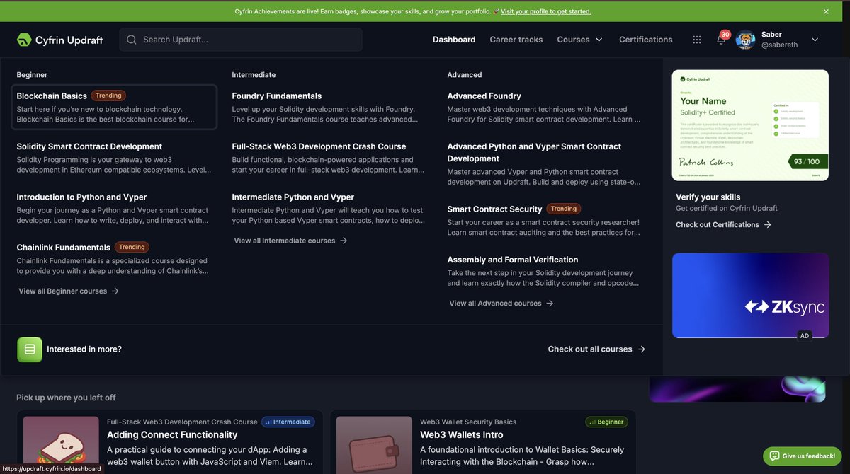Click arrow next to View all Intermediate courses
850x474 pixels.
(x=344, y=241)
